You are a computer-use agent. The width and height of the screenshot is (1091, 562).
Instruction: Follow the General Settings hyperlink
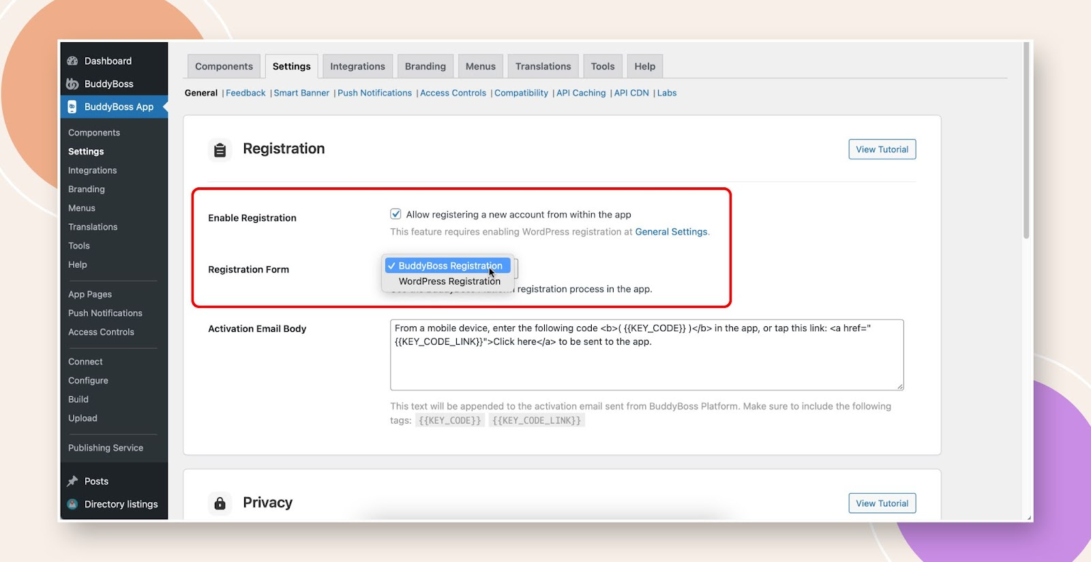point(671,232)
